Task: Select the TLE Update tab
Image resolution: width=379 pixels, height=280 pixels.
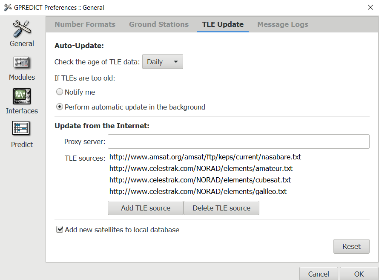Action: pyautogui.click(x=222, y=24)
